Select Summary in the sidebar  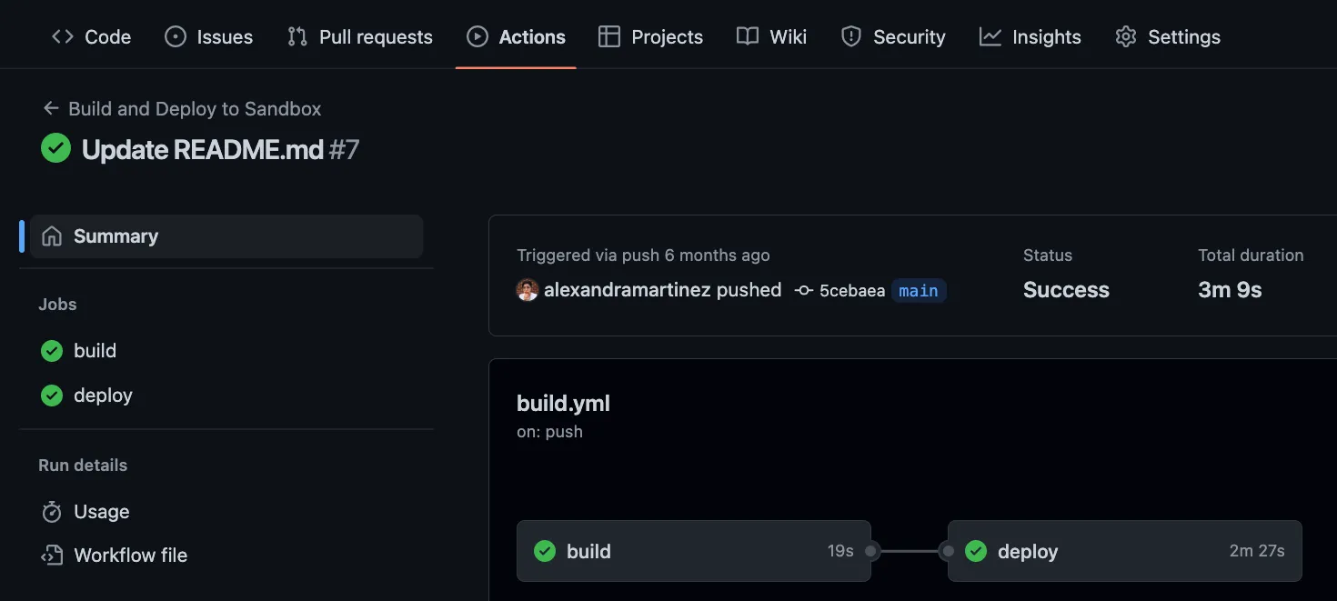[x=226, y=236]
